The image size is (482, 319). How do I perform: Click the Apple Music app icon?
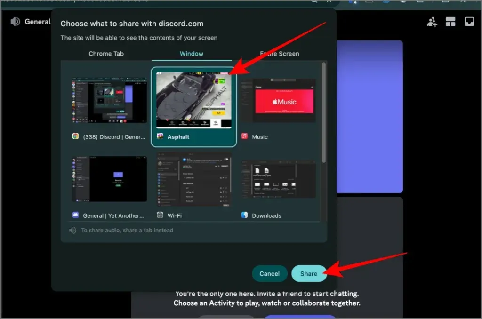[x=244, y=136]
